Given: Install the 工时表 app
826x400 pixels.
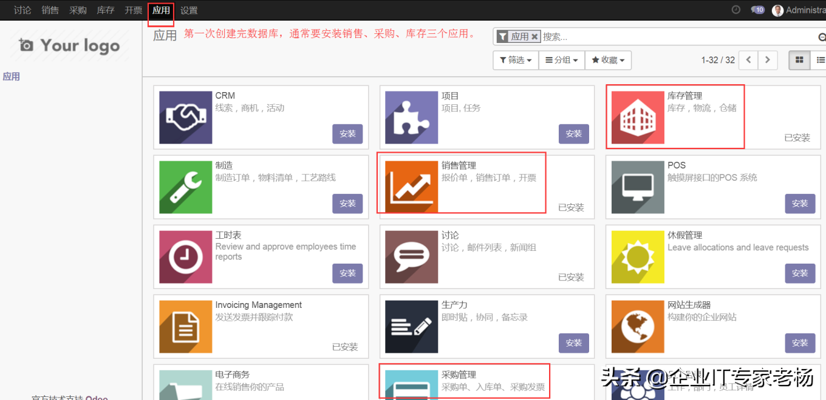Looking at the screenshot, I should pyautogui.click(x=347, y=273).
